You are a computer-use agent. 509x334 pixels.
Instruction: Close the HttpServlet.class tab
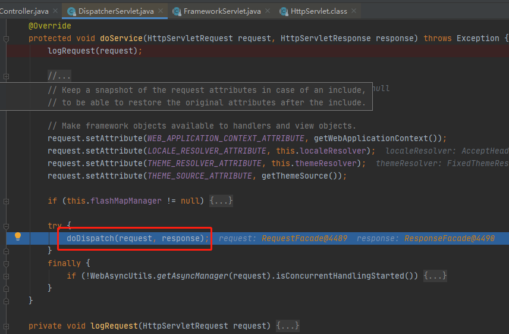point(354,11)
